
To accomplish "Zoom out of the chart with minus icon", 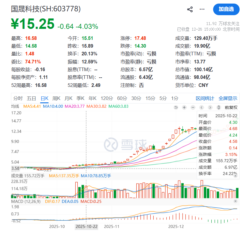I will [193, 107].
